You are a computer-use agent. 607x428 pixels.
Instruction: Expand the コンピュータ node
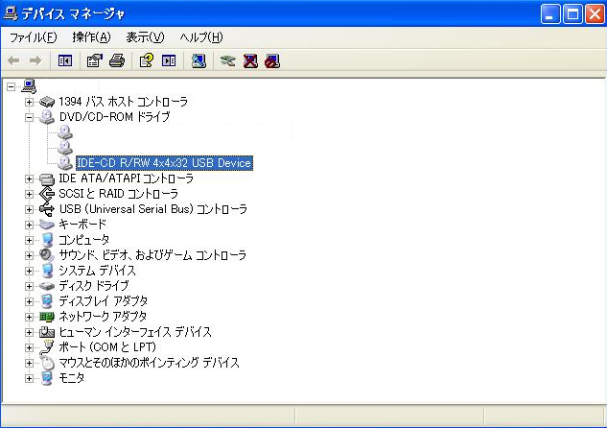coord(29,240)
